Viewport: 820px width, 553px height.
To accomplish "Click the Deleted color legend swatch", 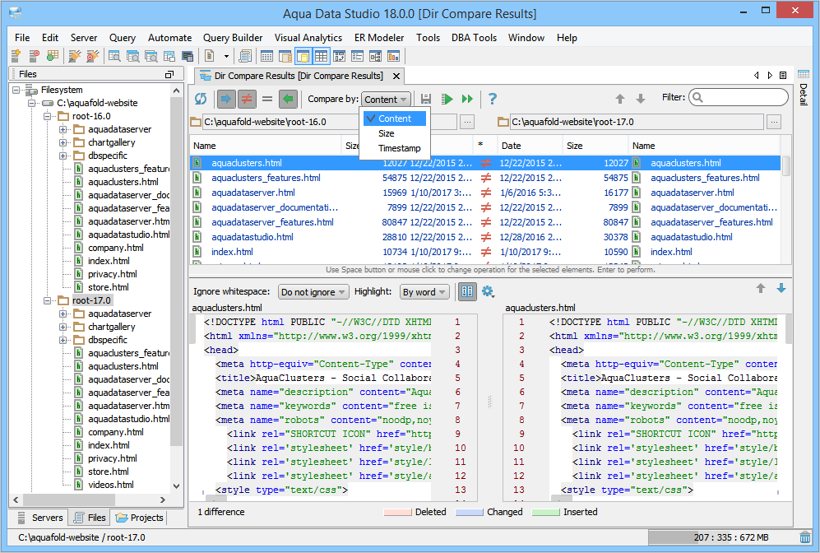I will (x=397, y=512).
